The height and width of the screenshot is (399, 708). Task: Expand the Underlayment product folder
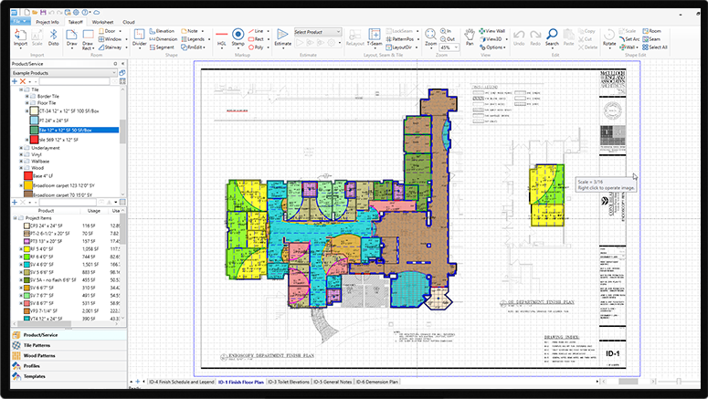(x=22, y=146)
